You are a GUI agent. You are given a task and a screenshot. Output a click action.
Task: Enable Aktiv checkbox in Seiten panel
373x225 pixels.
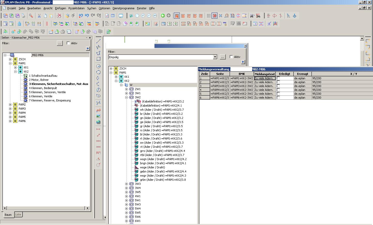[x=68, y=43]
